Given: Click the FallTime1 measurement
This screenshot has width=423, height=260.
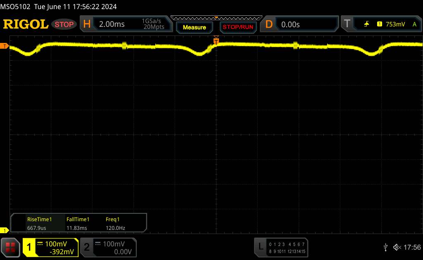Looking at the screenshot, I should [x=78, y=219].
